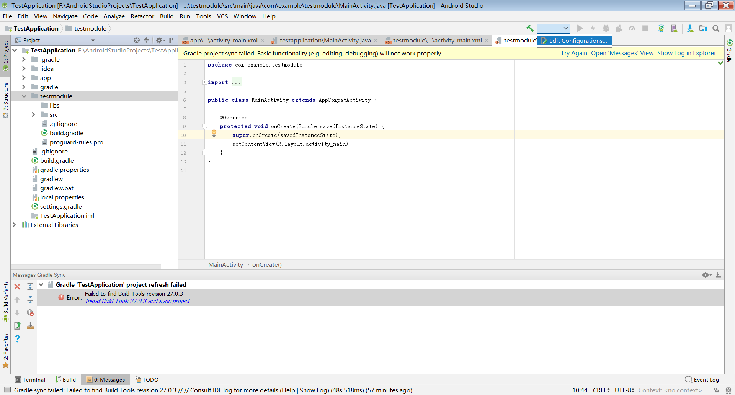Open the Build menu

(167, 16)
